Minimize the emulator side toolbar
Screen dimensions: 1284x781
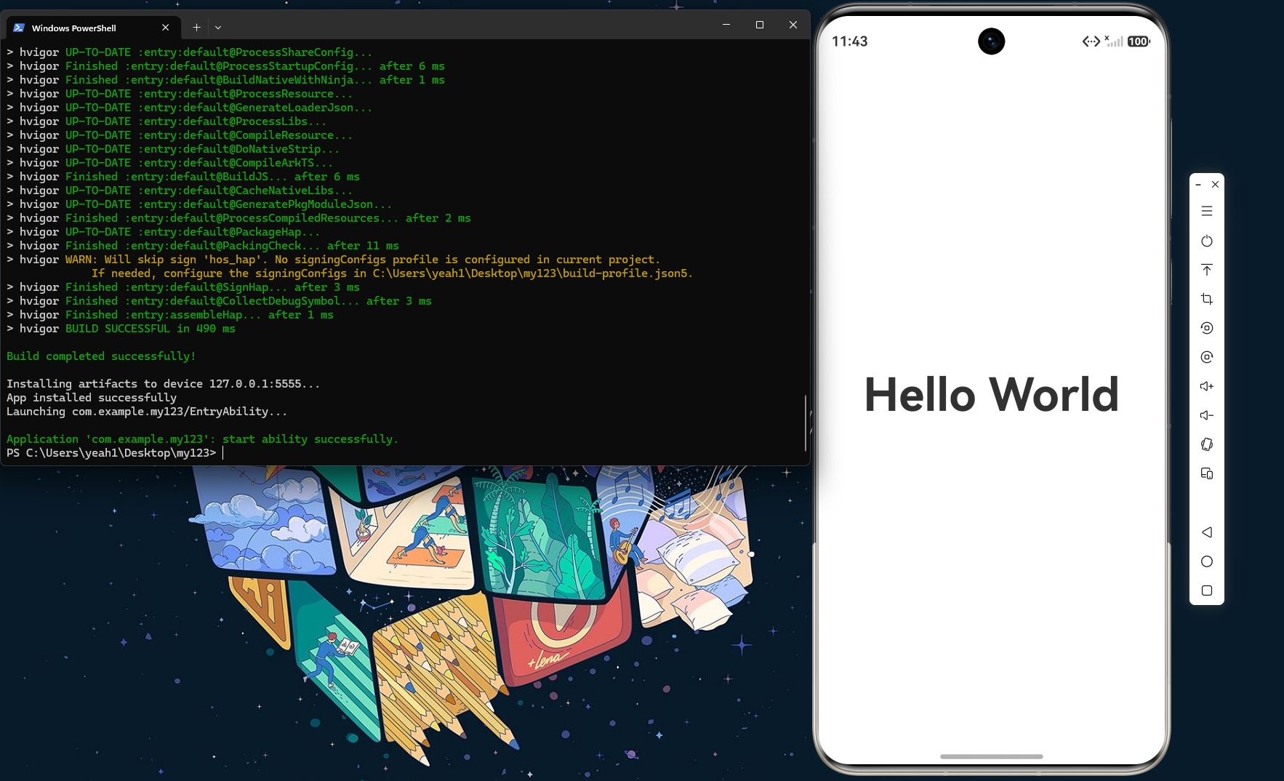[x=1198, y=185]
